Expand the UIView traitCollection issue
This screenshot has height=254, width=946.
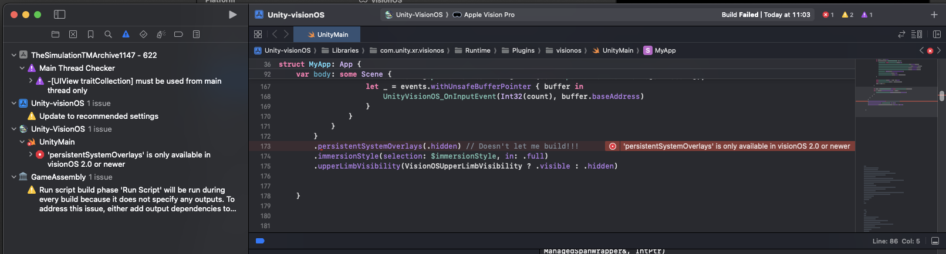tap(31, 81)
